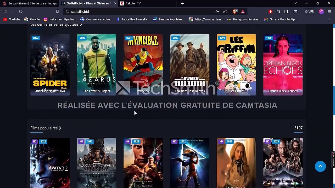Click the scroll-to-top arrow button
Screen dimensions: 335x188
point(320,166)
